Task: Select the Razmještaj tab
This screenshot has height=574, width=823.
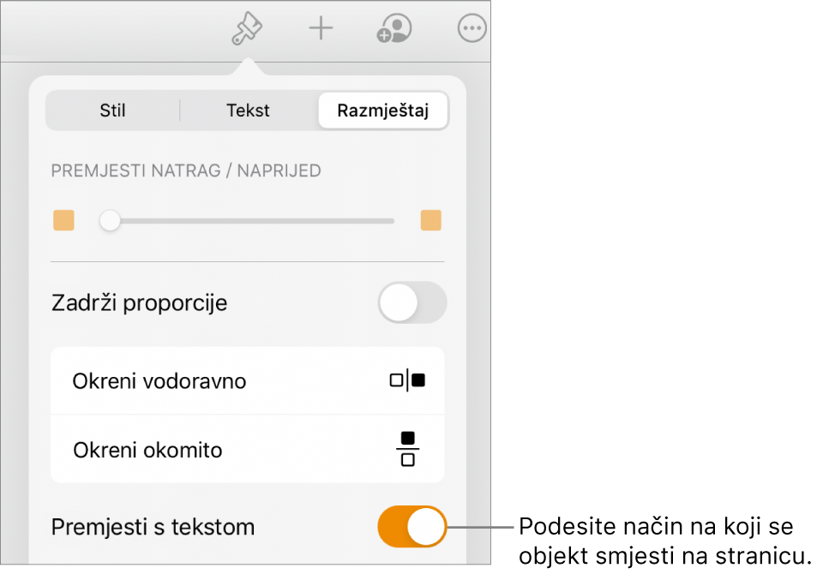Action: tap(382, 111)
